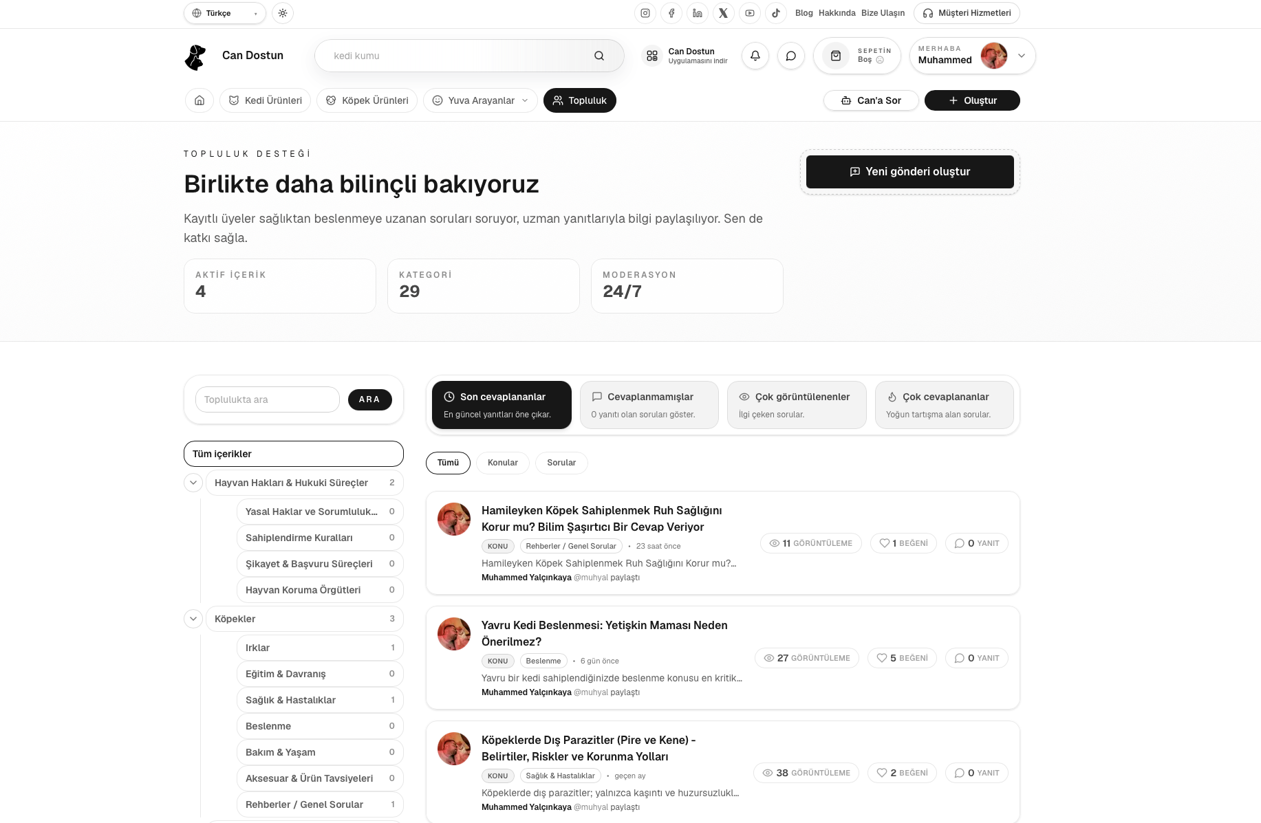1261x823 pixels.
Task: Open the Türkçe language dropdown
Action: coord(224,13)
